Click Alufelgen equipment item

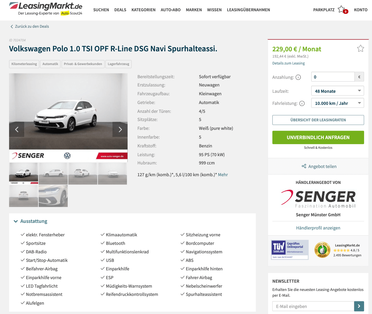point(35,303)
